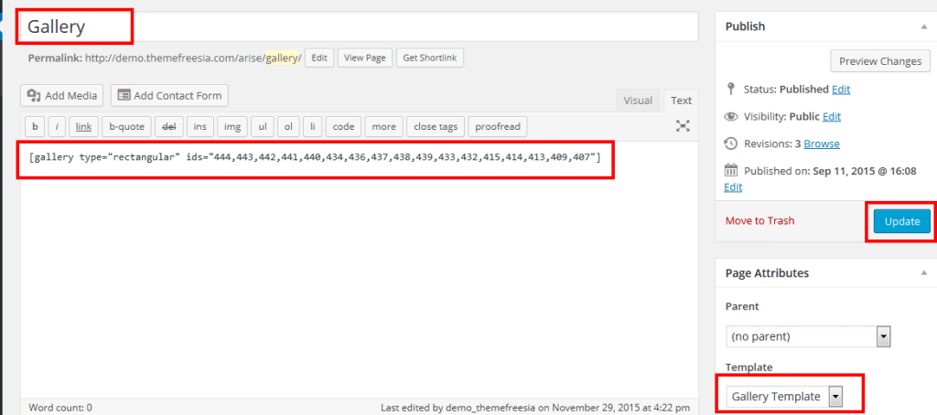Switch to the Text editor tab

point(681,101)
